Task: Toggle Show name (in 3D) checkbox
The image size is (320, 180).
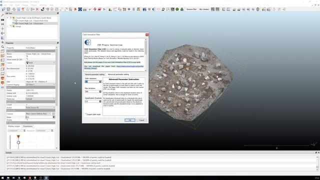Action: pos(27,59)
